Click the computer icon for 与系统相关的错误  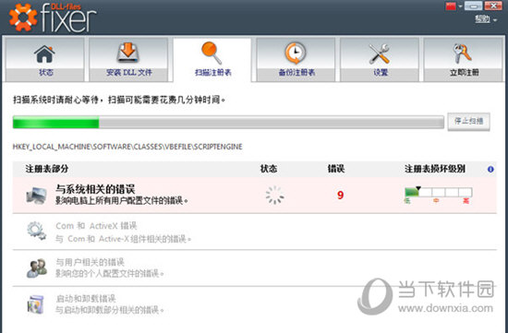(x=37, y=196)
